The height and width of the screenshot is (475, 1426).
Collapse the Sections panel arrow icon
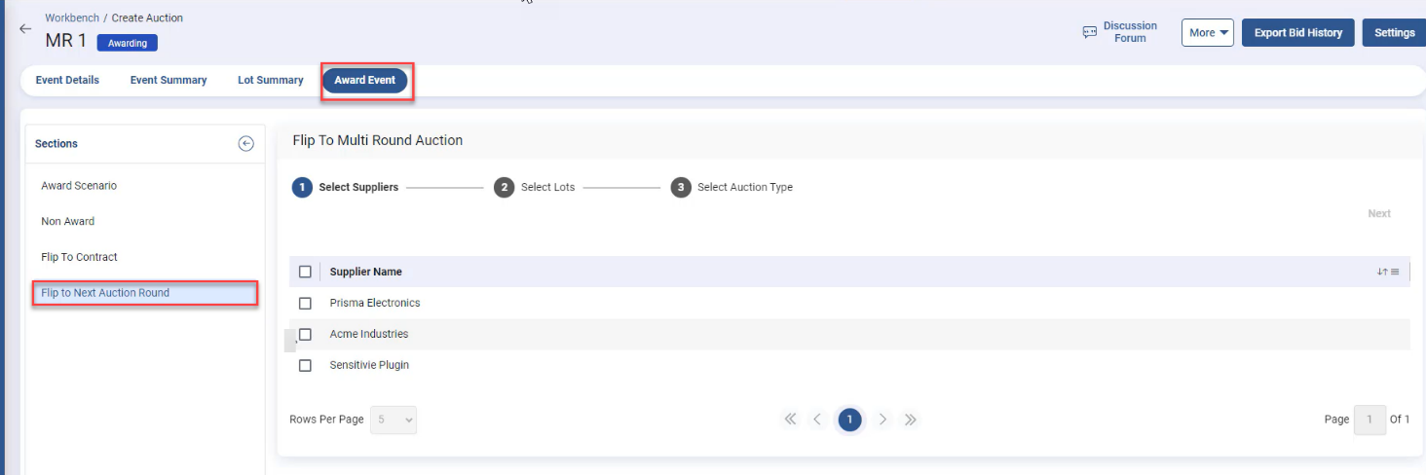coord(246,144)
